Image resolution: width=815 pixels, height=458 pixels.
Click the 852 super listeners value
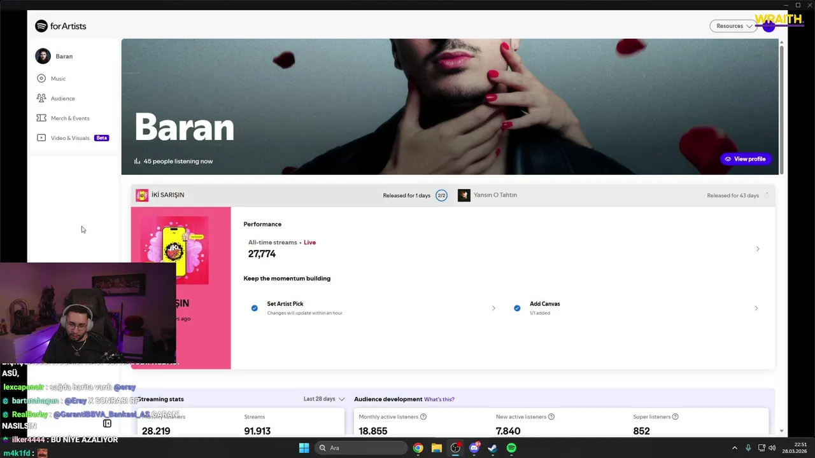641,431
